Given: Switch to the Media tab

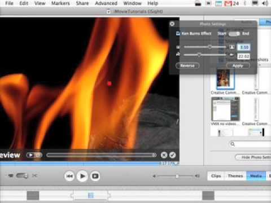Looking at the screenshot, I should click(x=256, y=176).
